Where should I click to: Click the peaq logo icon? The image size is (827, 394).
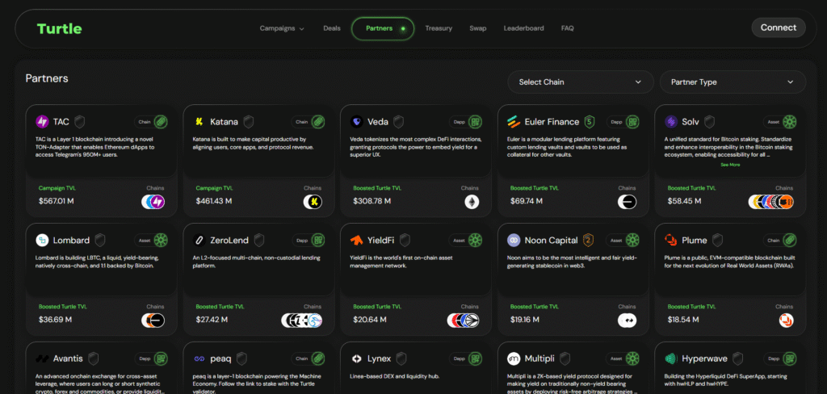199,358
